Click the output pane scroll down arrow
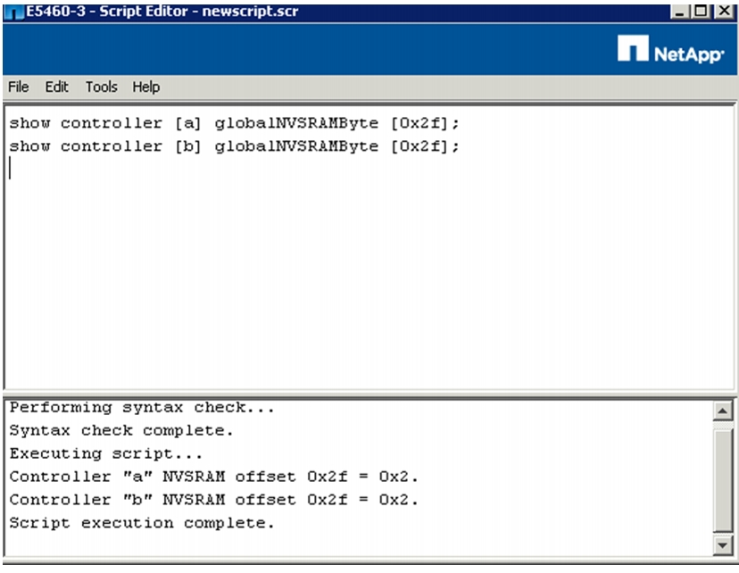This screenshot has height=573, width=739. [723, 545]
